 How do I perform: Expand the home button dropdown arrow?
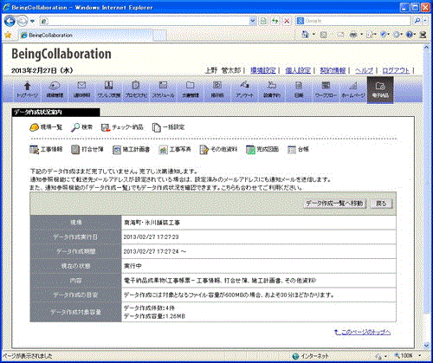[313, 35]
